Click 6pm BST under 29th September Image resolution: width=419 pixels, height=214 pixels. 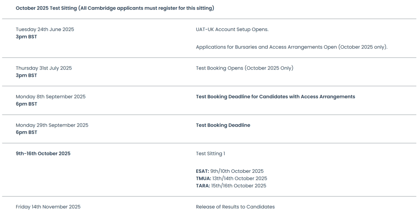point(26,132)
